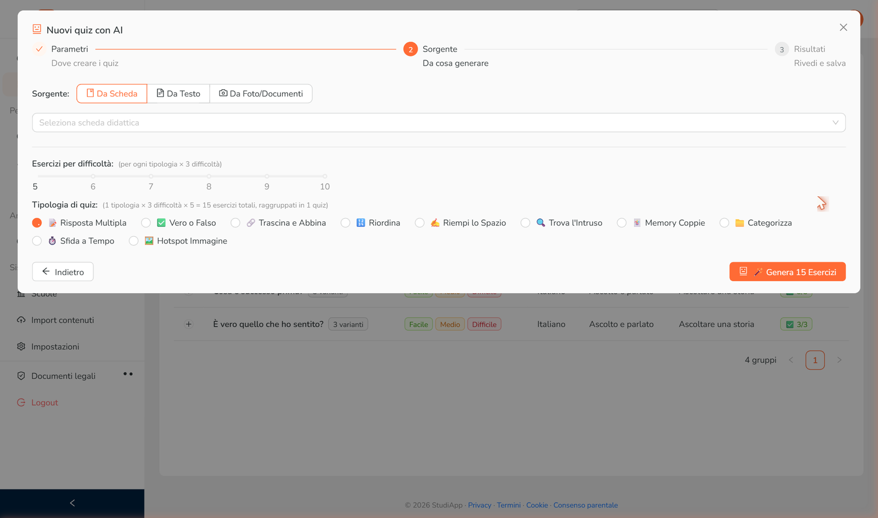
Task: Collapse sidebar with the left arrow
Action: click(72, 503)
